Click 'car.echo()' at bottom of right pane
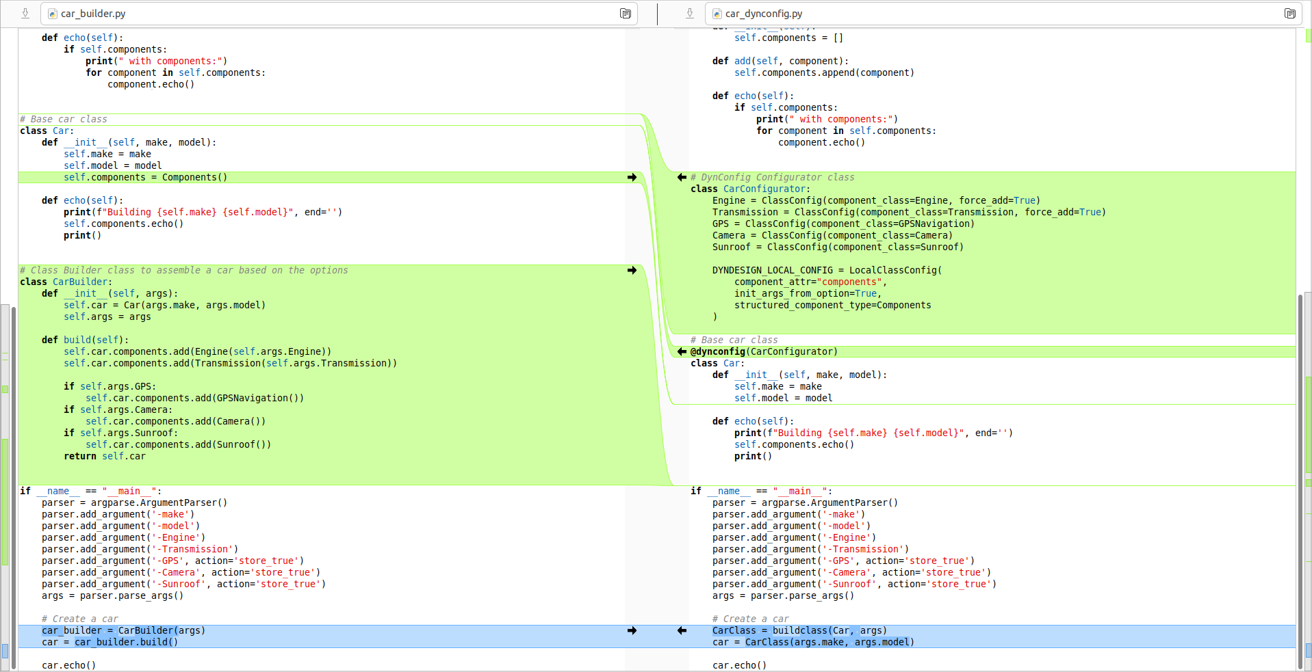1312x672 pixels. point(739,665)
